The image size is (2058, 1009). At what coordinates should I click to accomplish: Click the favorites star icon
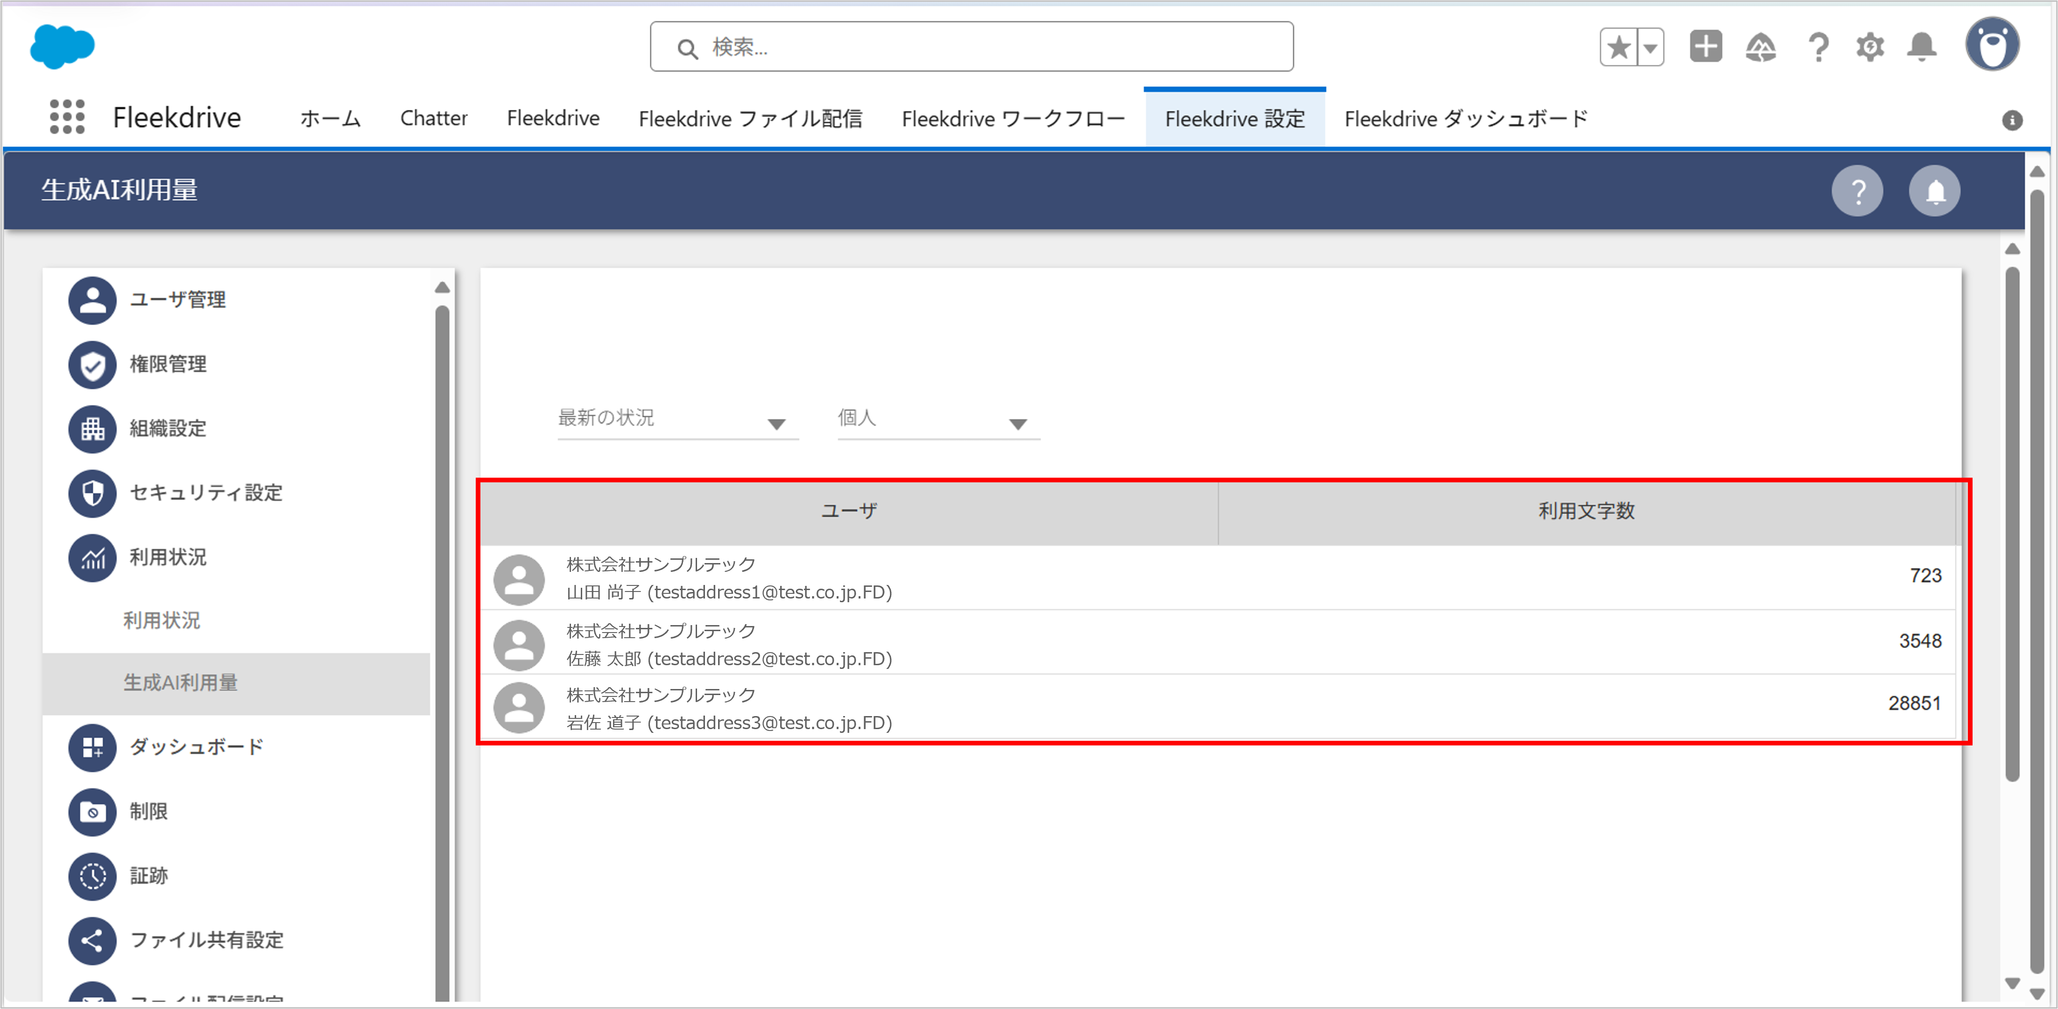[x=1619, y=47]
